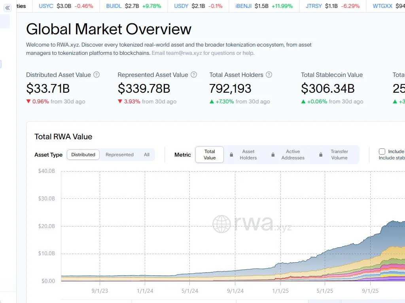The image size is (405, 303).
Task: Click the 0.96% from 30d ago change
Action: pyautogui.click(x=56, y=101)
